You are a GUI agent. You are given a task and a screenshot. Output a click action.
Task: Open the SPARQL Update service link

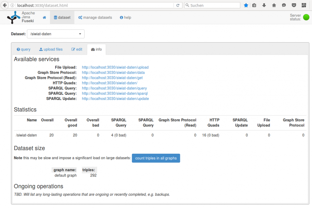pyautogui.click(x=115, y=99)
